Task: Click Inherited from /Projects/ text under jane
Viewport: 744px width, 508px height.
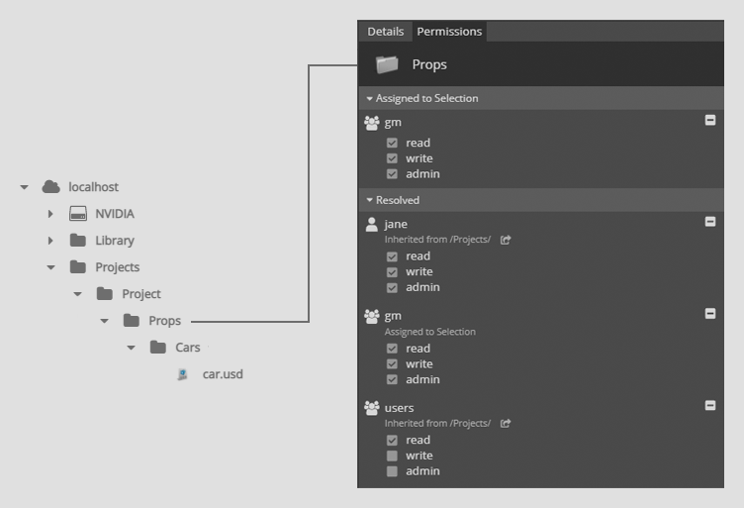Action: coord(437,240)
